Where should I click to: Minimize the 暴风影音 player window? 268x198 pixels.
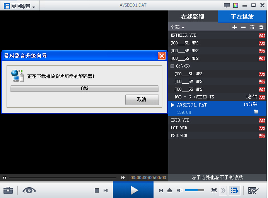[x=244, y=5]
